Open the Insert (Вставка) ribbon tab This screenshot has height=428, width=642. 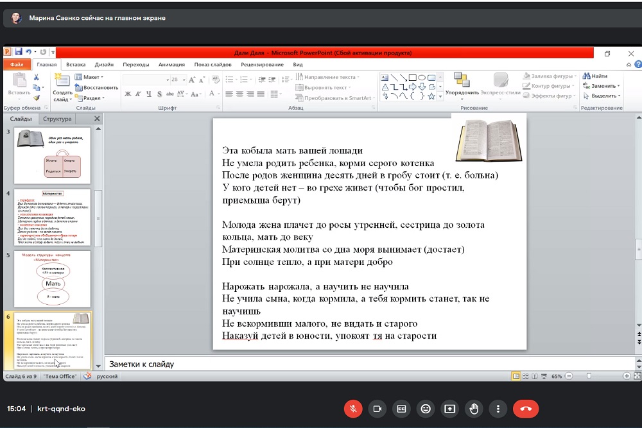(x=76, y=65)
